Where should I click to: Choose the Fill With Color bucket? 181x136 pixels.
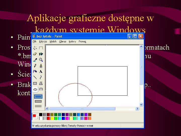point(41,54)
